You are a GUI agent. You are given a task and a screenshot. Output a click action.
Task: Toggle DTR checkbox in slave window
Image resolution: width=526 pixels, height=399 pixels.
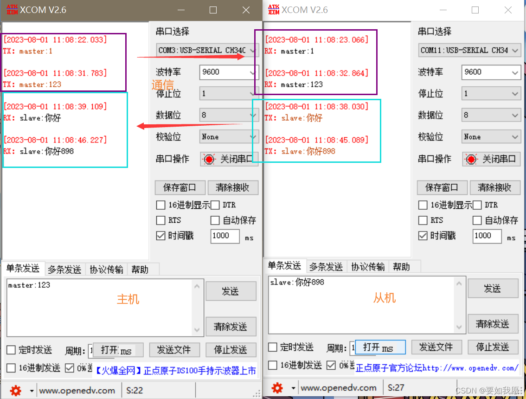point(477,205)
